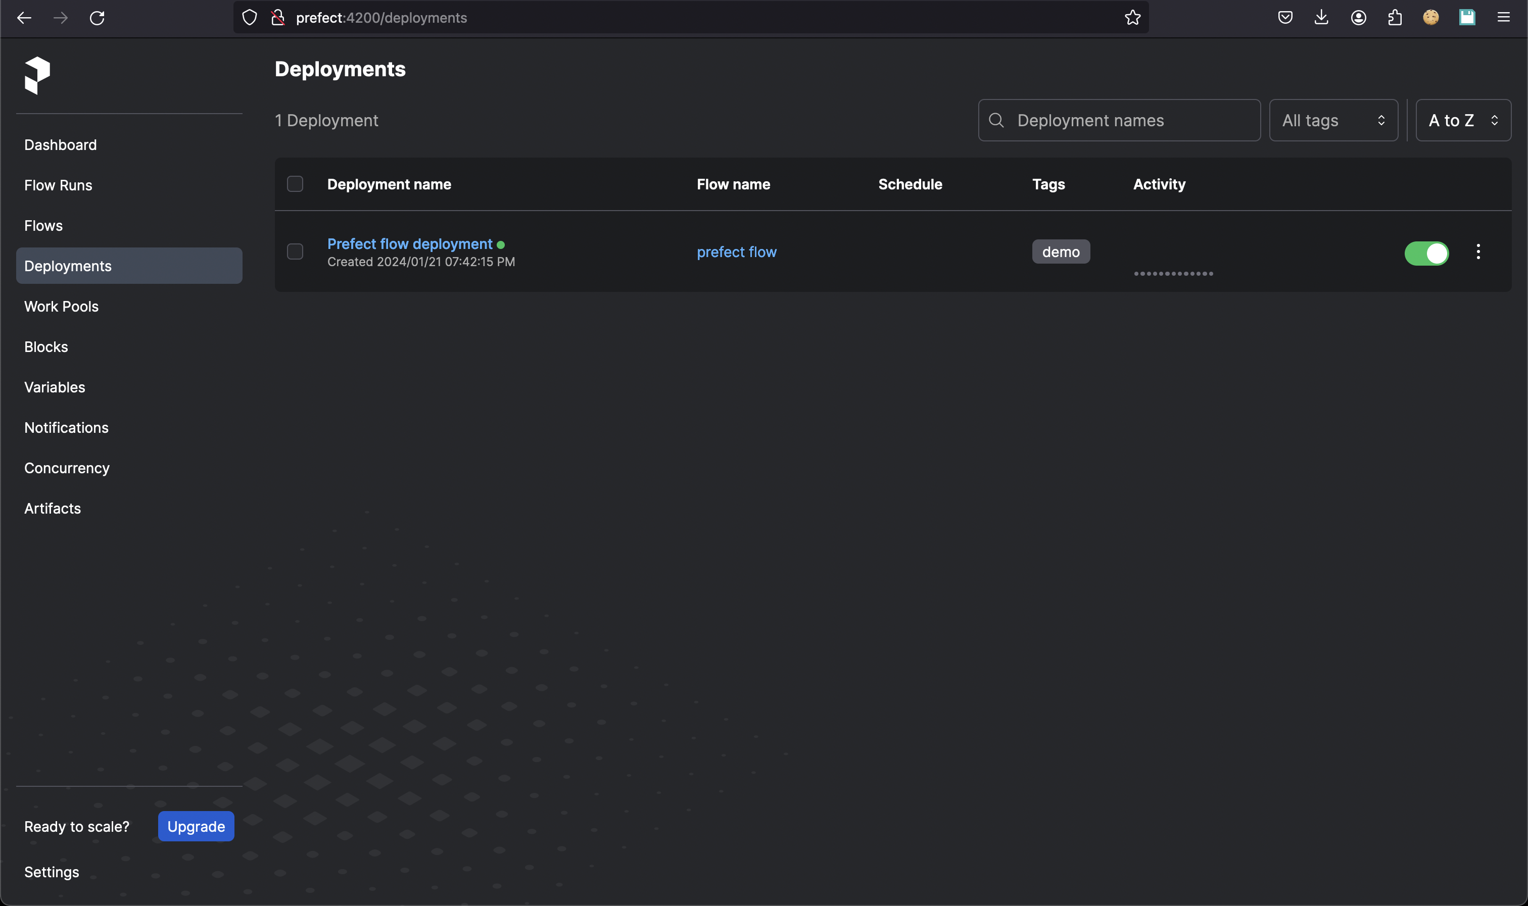The image size is (1528, 906).
Task: Check the Prefect flow deployment row checkbox
Action: [x=295, y=251]
